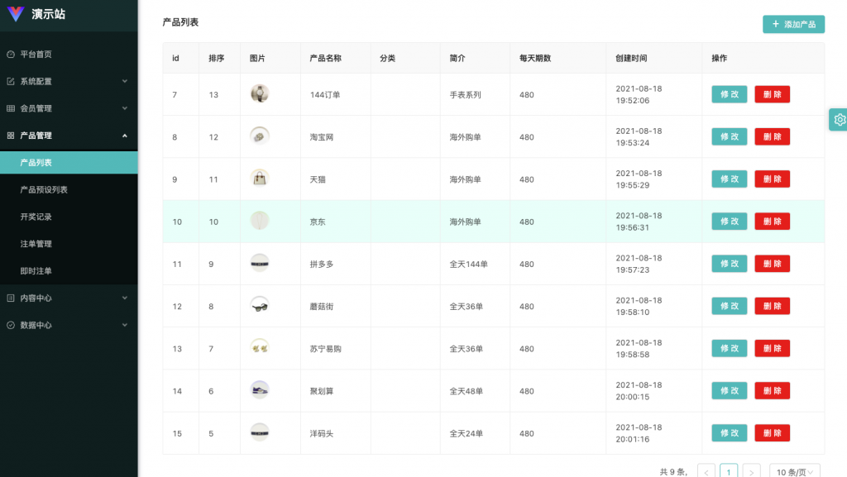Click the next page arrow

(751, 470)
